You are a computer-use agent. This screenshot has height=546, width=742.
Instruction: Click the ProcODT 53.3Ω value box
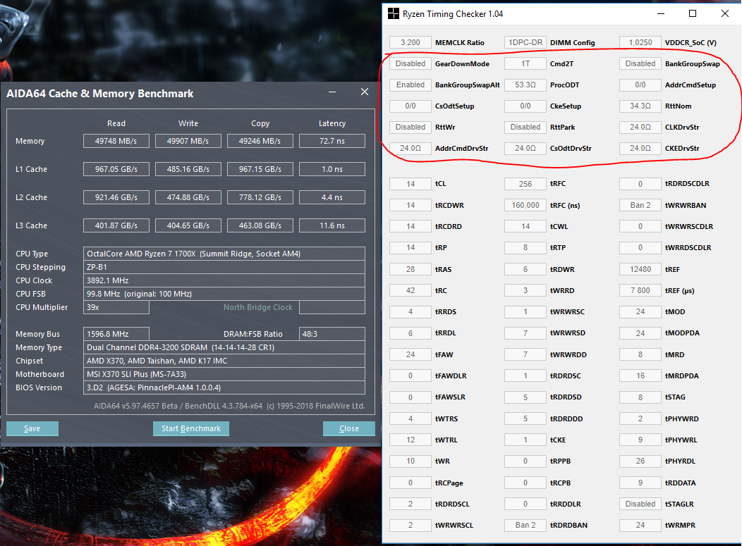[x=525, y=85]
